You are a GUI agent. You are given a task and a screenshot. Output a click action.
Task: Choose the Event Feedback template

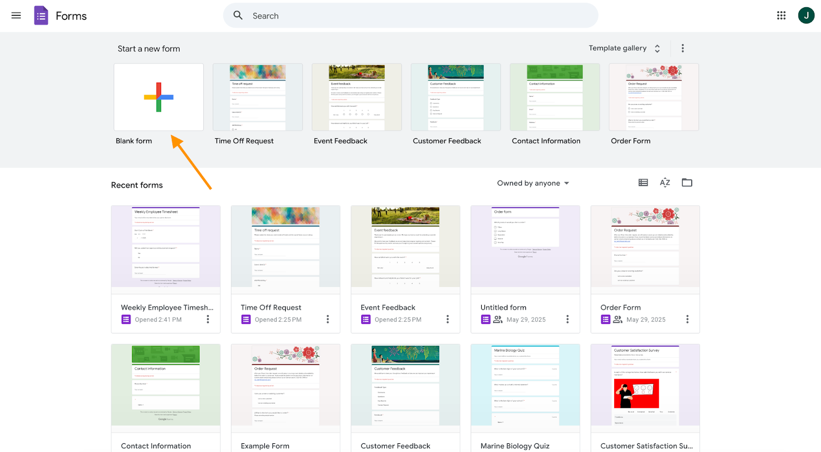(357, 97)
